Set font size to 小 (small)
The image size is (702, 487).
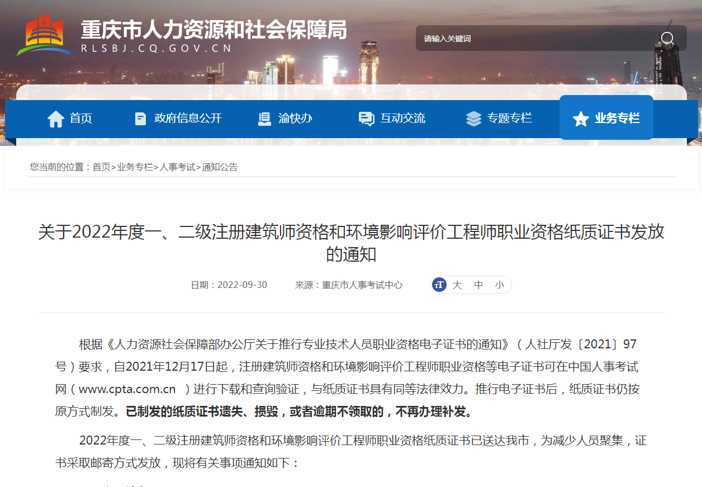(499, 285)
